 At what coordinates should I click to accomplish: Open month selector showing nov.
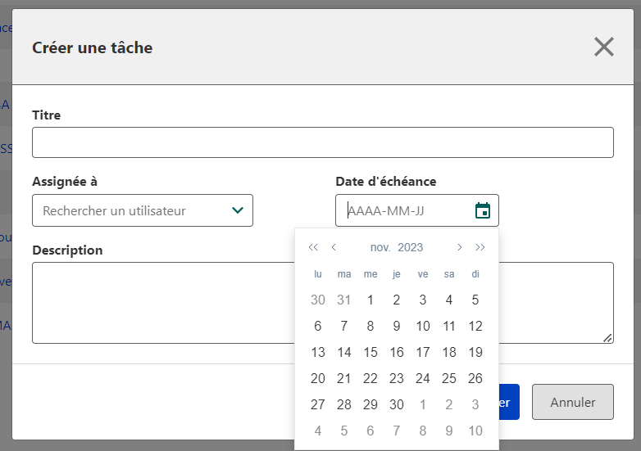(380, 247)
